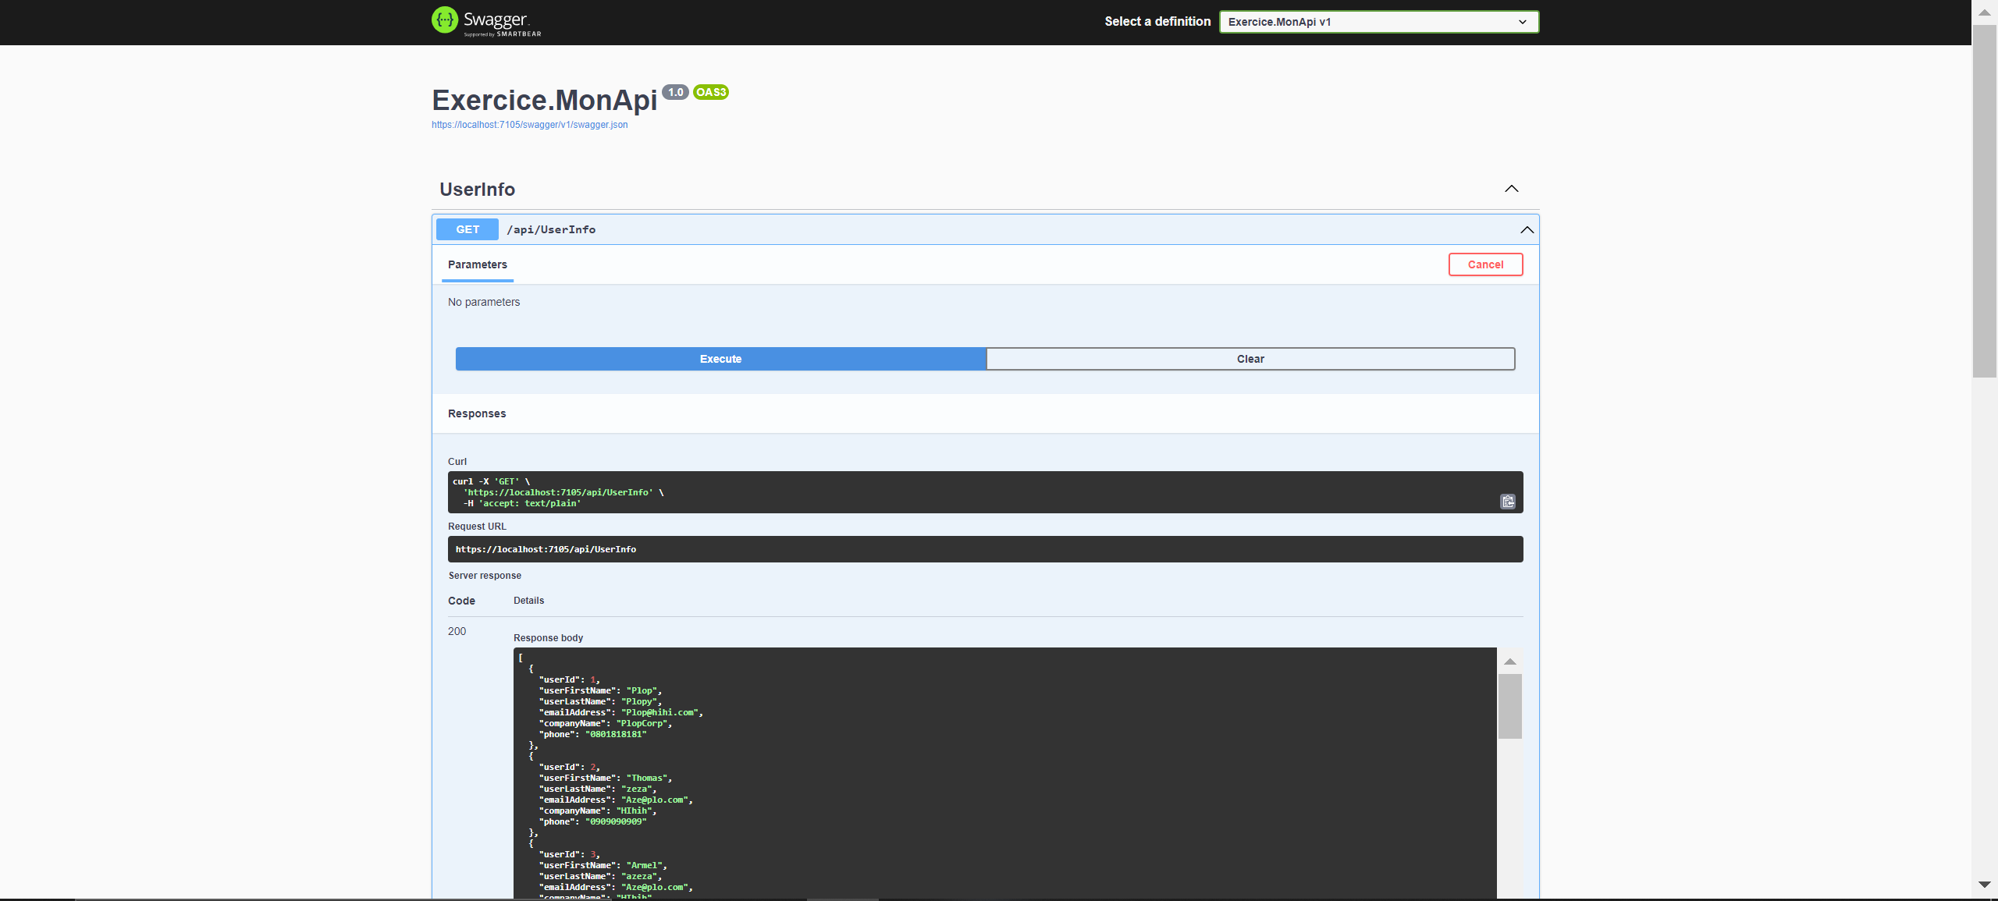
Task: Copy the curl command using the clipboard icon
Action: [x=1506, y=502]
